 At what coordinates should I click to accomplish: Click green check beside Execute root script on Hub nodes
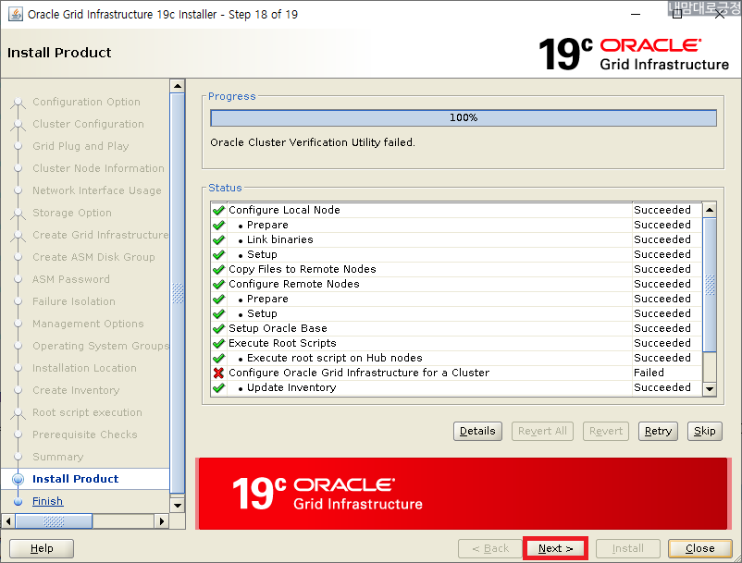click(218, 359)
